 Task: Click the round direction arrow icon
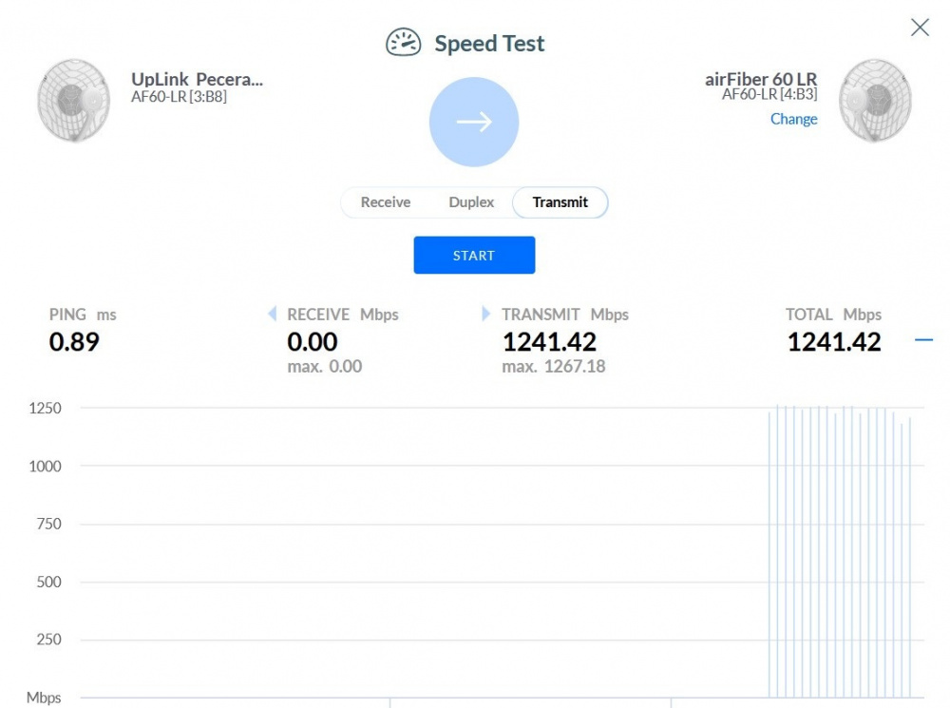click(474, 122)
